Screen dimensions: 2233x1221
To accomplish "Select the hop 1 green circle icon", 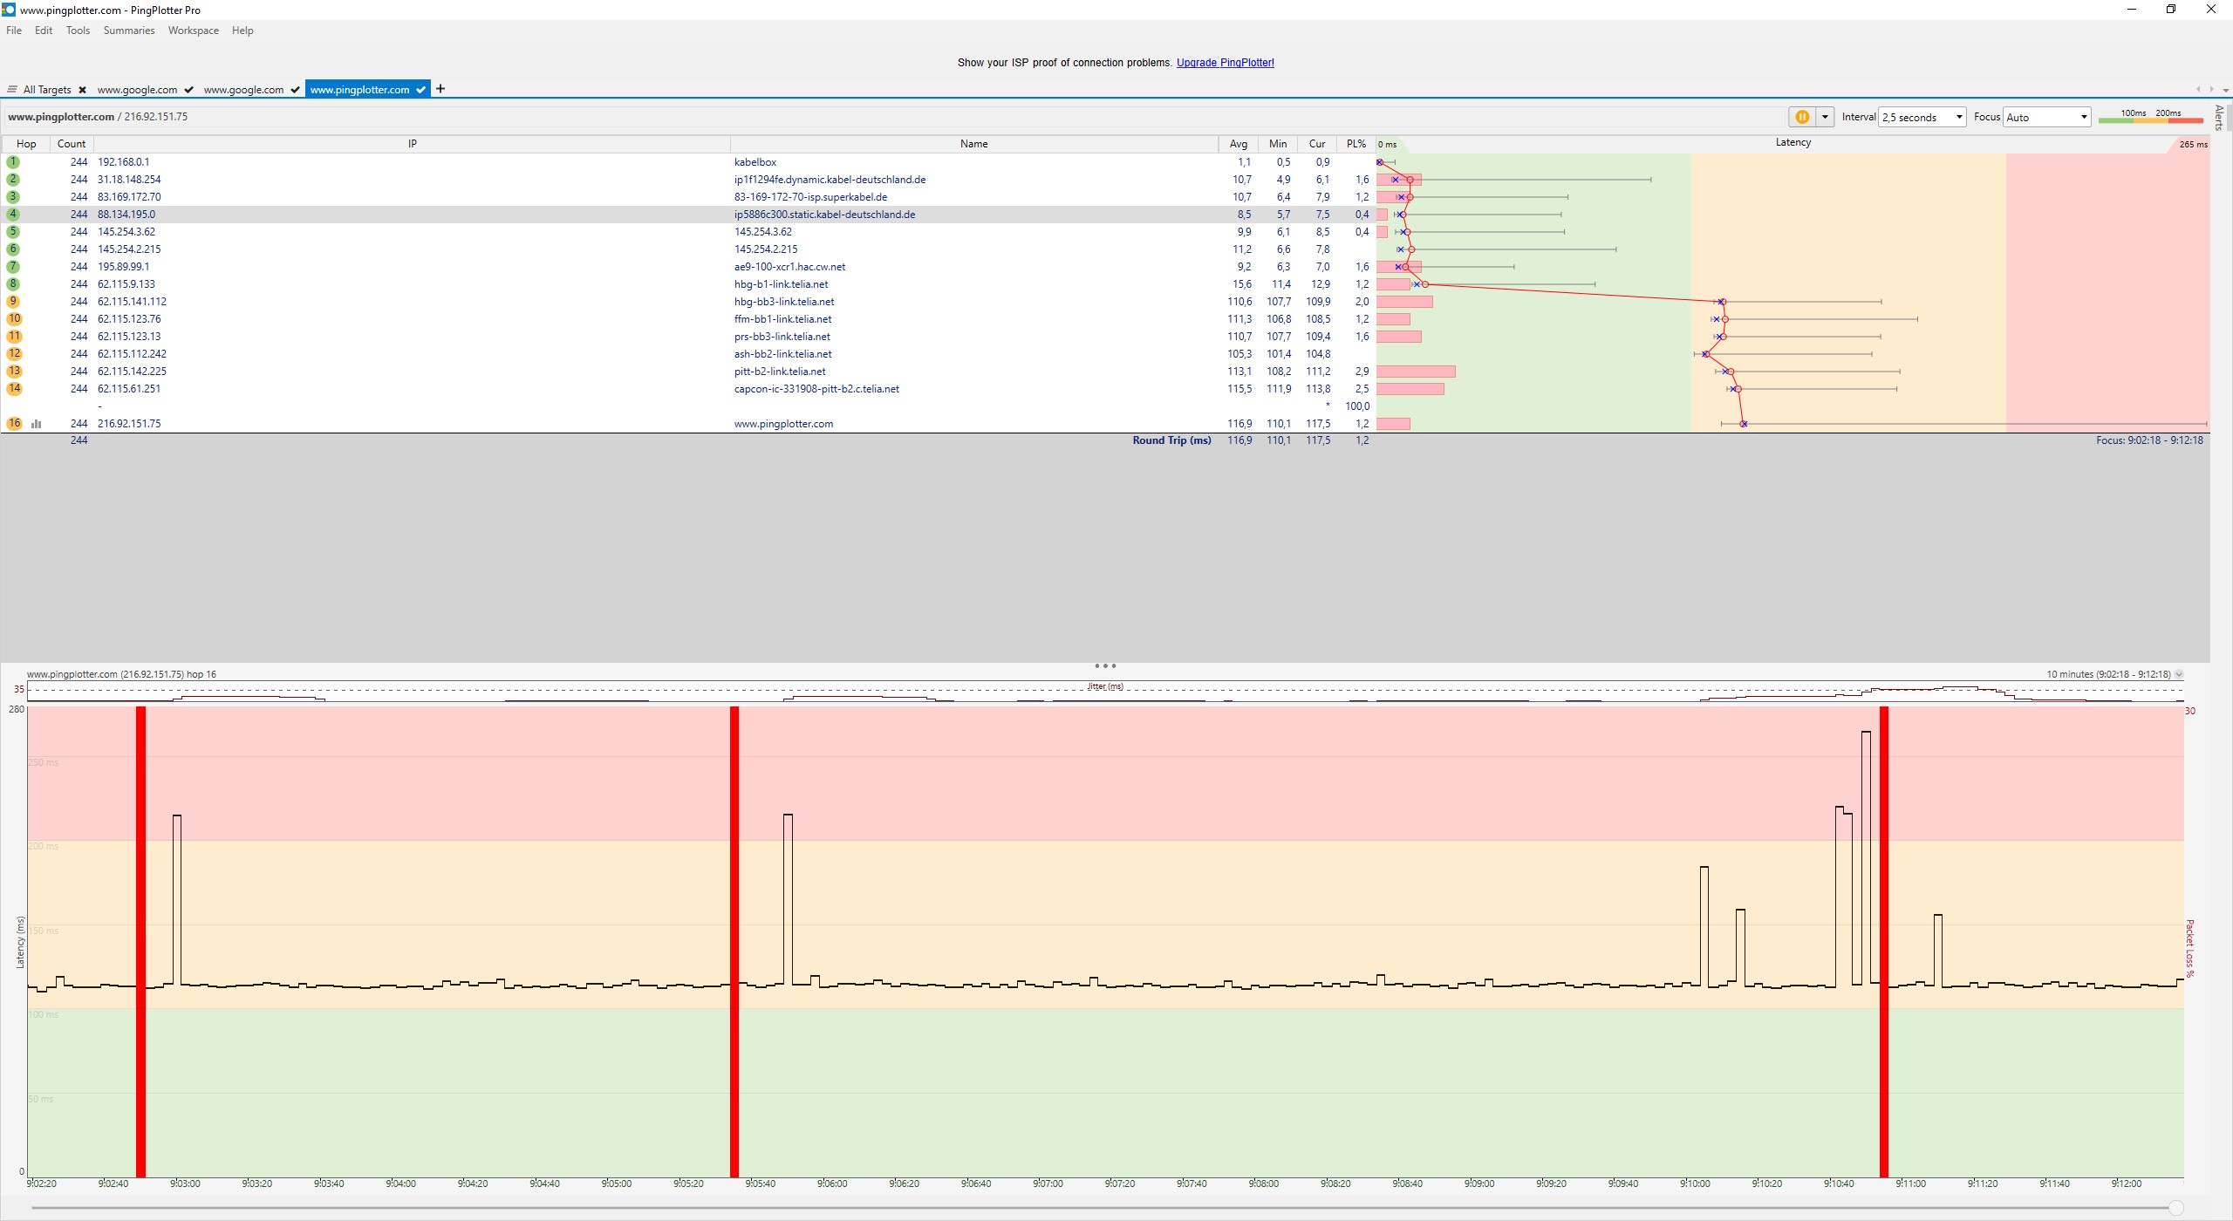I will point(13,162).
